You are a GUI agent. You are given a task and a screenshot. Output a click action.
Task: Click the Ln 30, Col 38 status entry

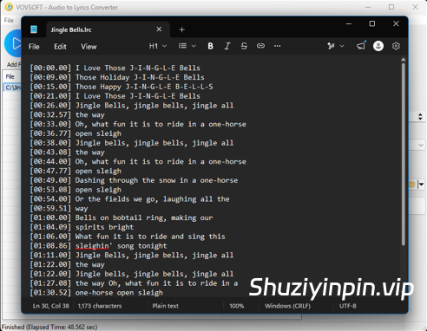pos(50,306)
